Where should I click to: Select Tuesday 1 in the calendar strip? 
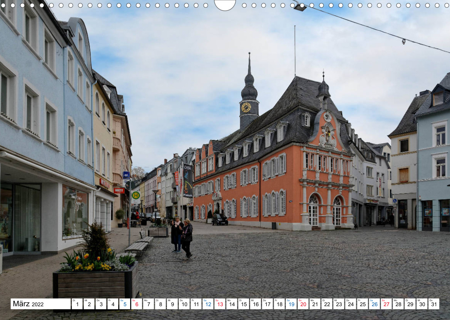[77, 304]
